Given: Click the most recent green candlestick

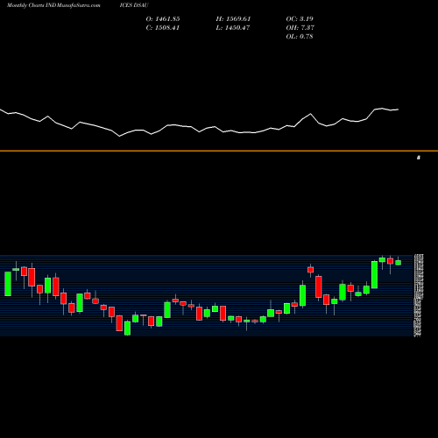Looking at the screenshot, I should point(399,262).
